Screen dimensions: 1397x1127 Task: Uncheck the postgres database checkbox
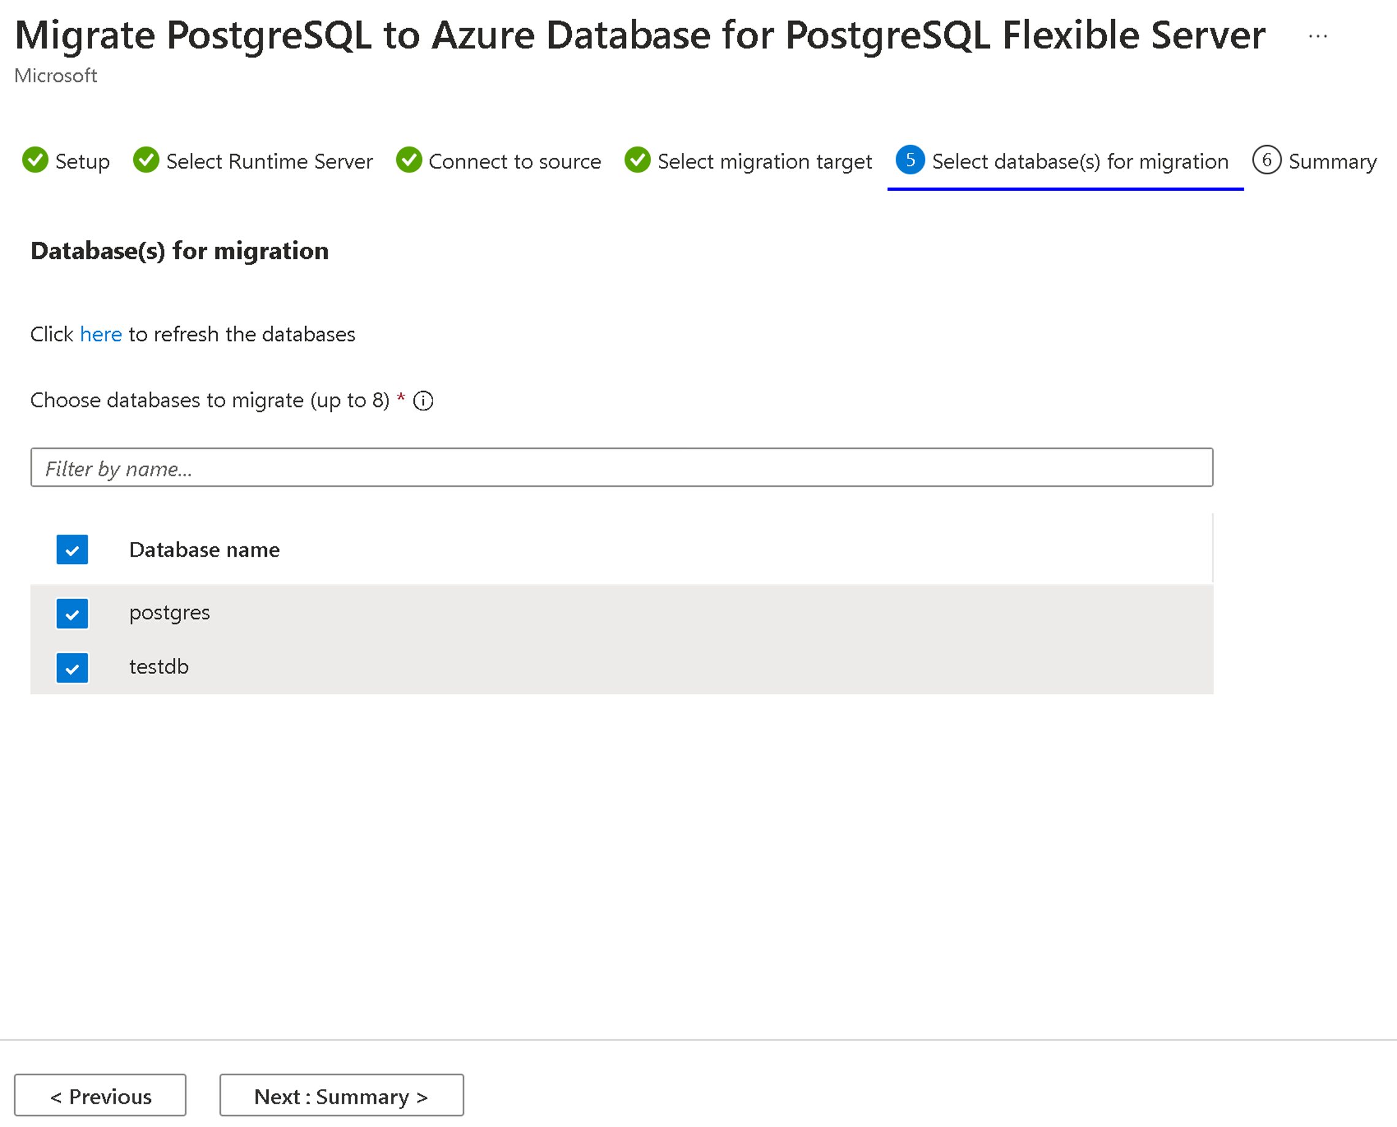coord(72,613)
